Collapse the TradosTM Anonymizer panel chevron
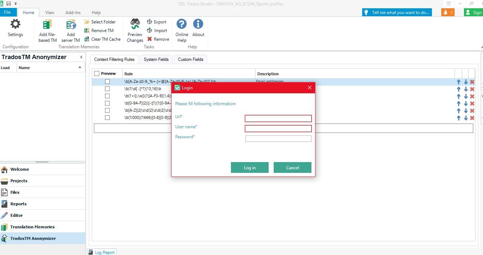Image resolution: width=483 pixels, height=255 pixels. (81, 57)
